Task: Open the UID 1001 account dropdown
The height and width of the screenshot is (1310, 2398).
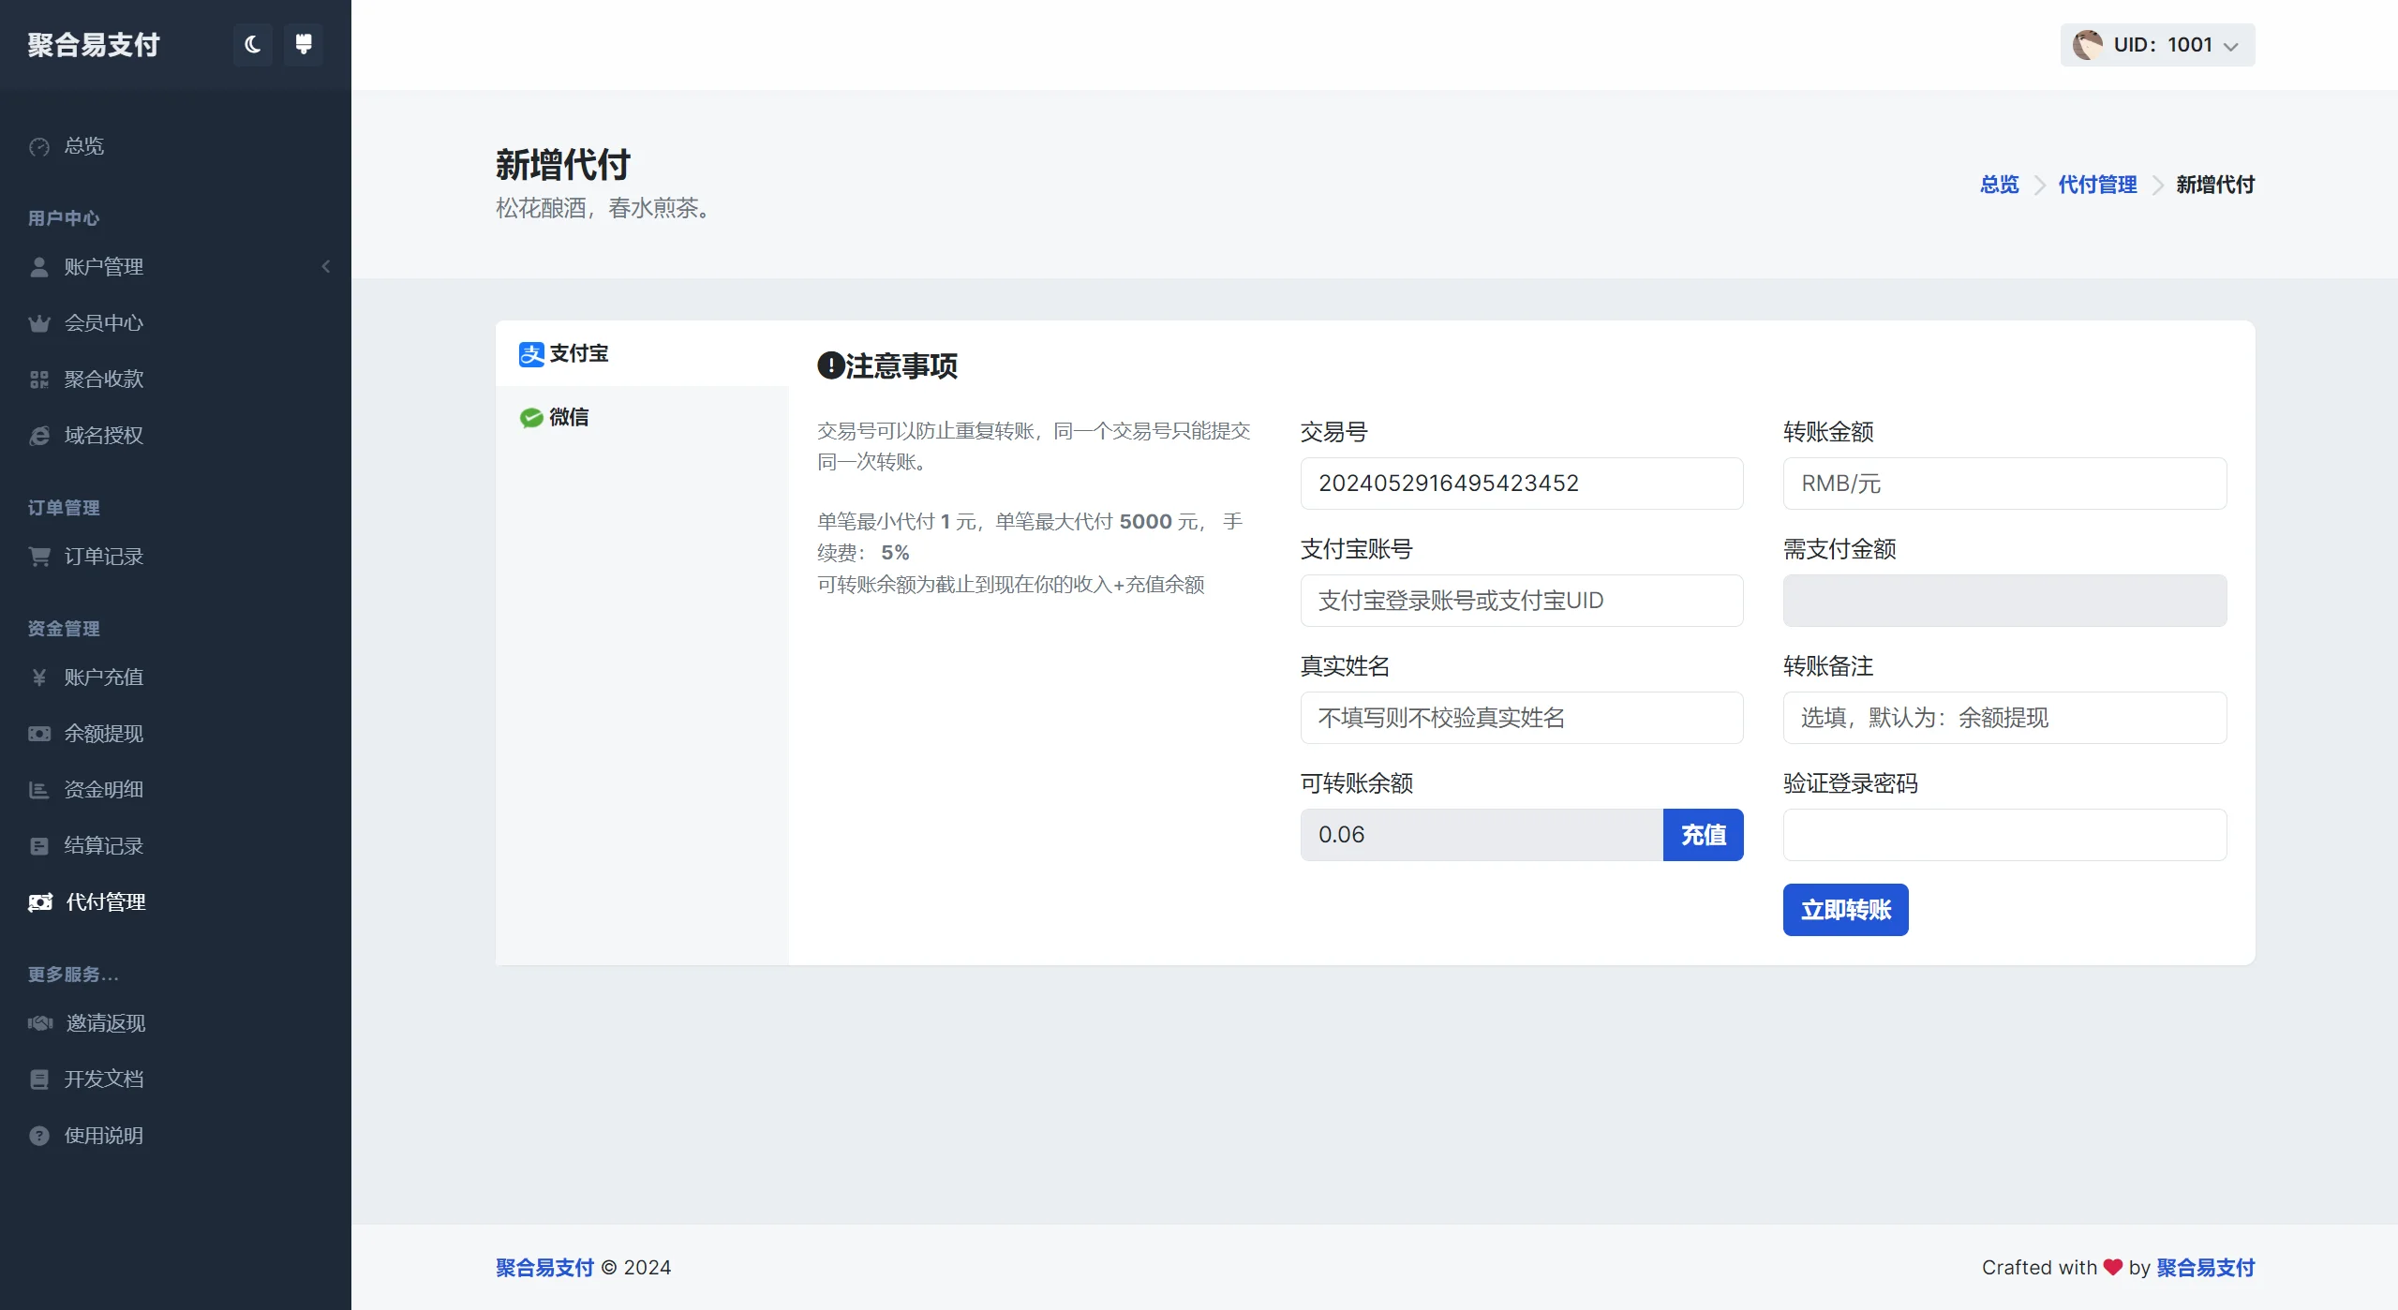Action: point(2156,44)
